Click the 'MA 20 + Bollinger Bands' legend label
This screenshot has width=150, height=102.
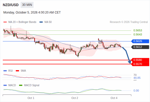[22, 22]
